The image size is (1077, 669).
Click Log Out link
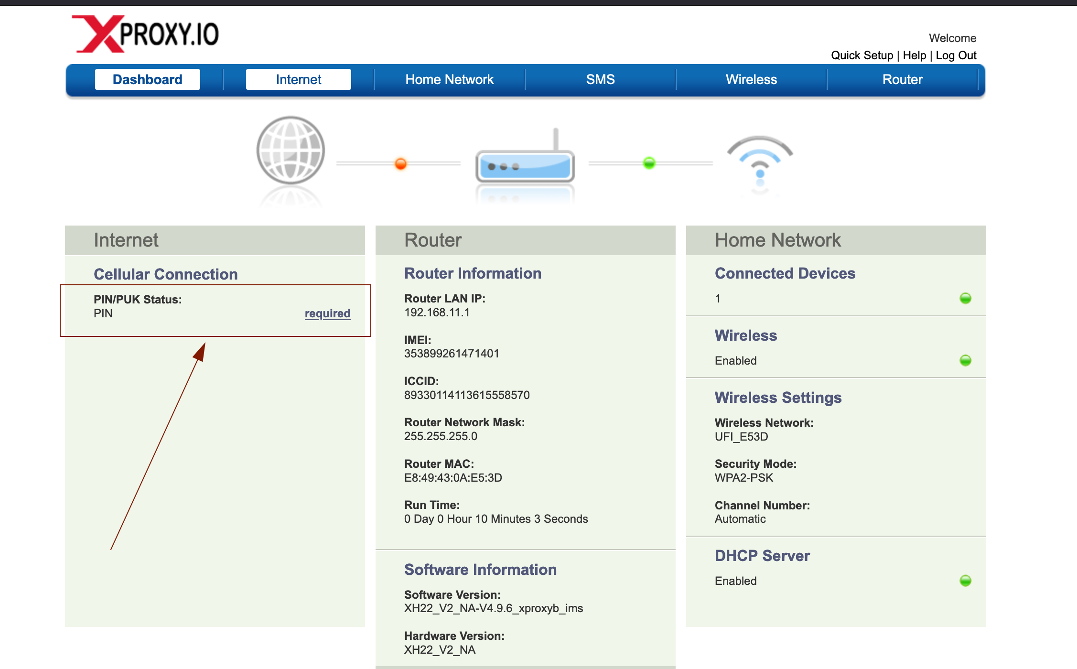[956, 55]
